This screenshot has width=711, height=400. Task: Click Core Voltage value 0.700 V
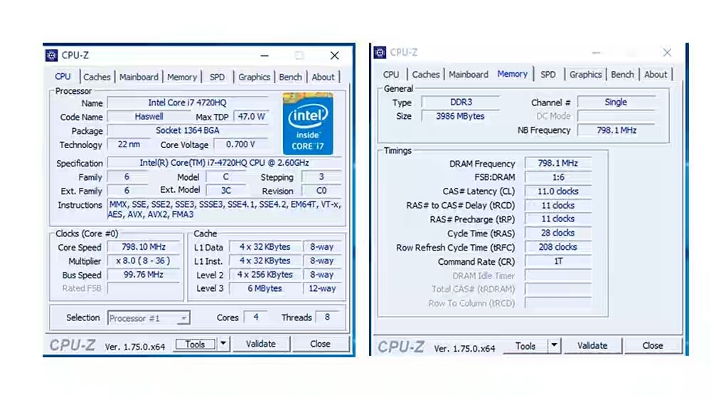[x=240, y=144]
